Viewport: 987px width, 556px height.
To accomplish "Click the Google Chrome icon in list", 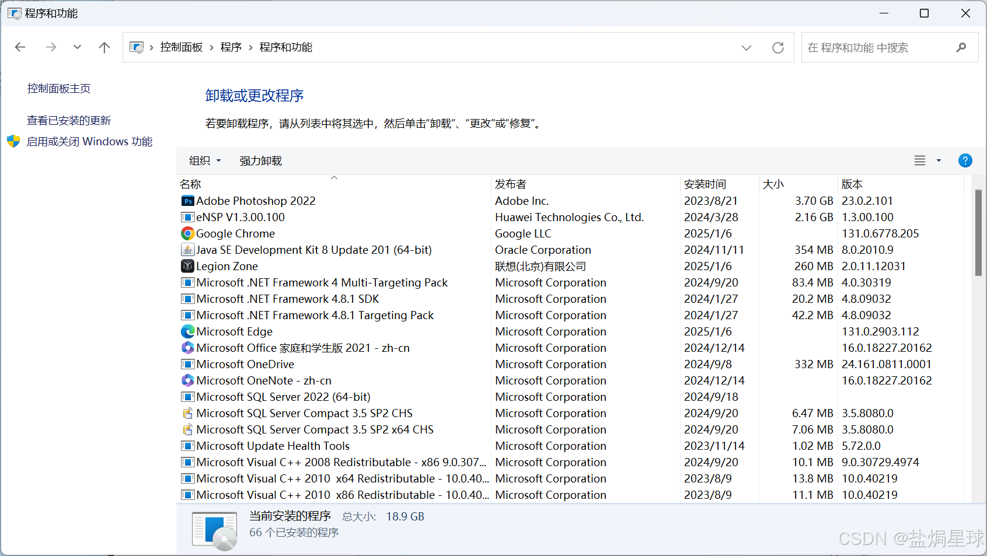I will coord(187,234).
